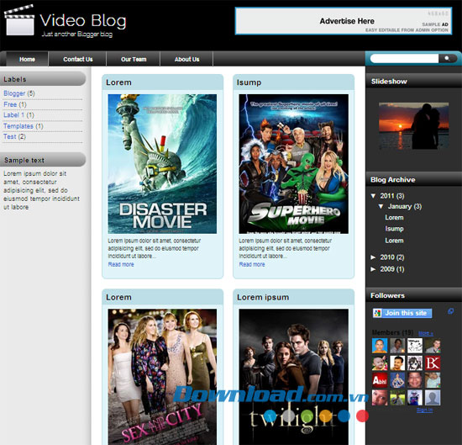This screenshot has height=445, width=462.
Task: Collapse the 2011 archive year
Action: point(373,196)
